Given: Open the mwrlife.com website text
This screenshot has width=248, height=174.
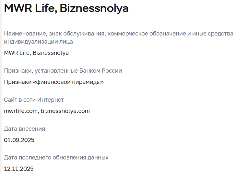Looking at the screenshot, I should point(21,111).
